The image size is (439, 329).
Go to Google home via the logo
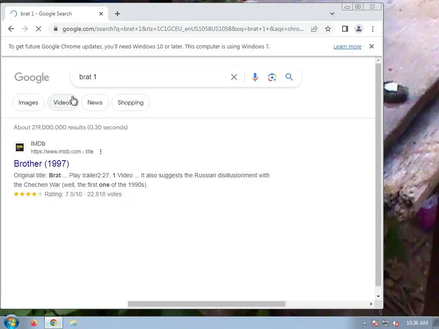click(x=32, y=78)
